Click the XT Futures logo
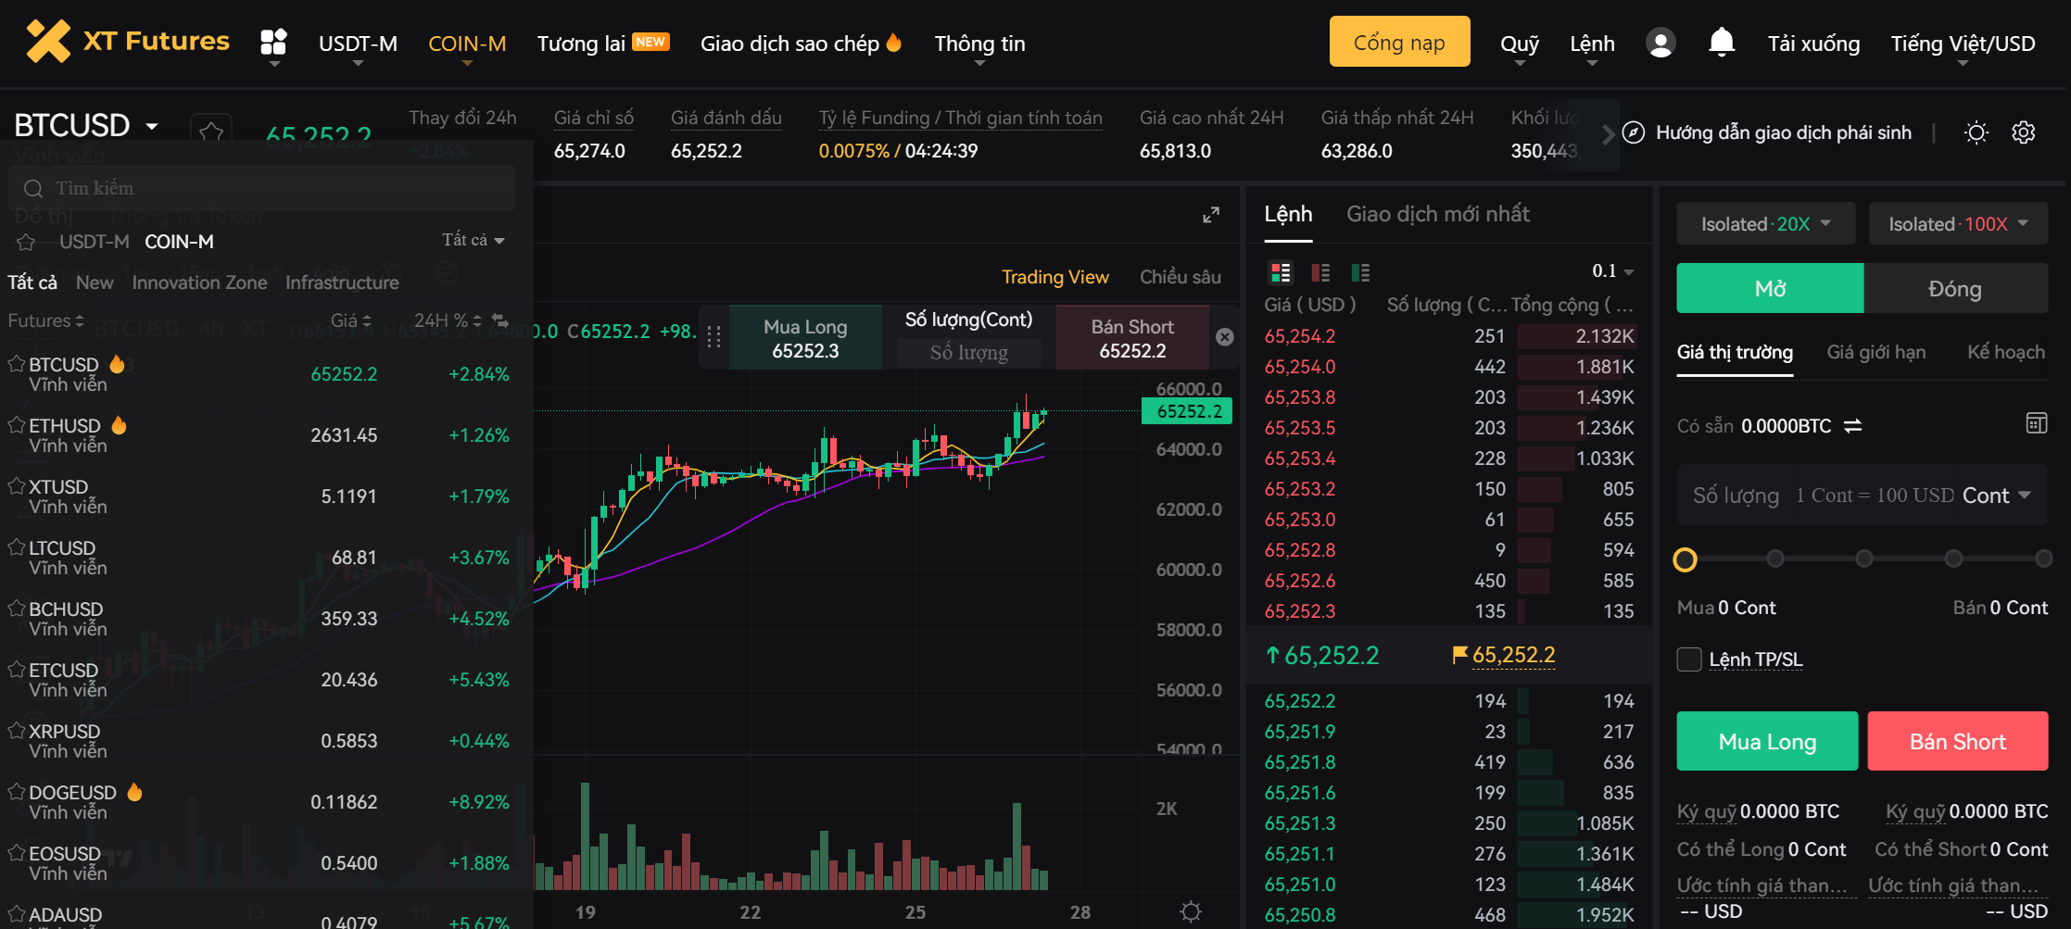Image resolution: width=2071 pixels, height=929 pixels. pyautogui.click(x=128, y=42)
